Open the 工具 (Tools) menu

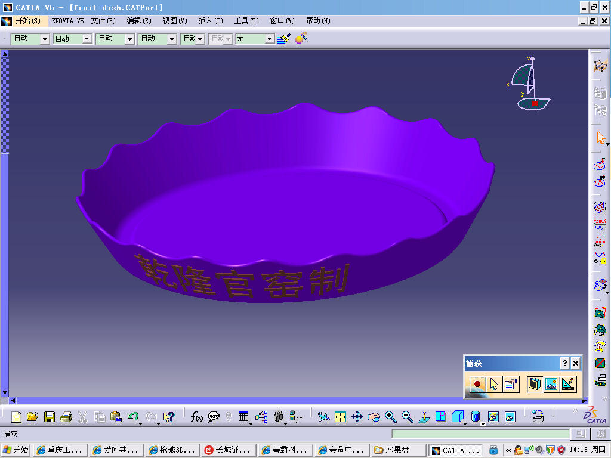click(246, 21)
